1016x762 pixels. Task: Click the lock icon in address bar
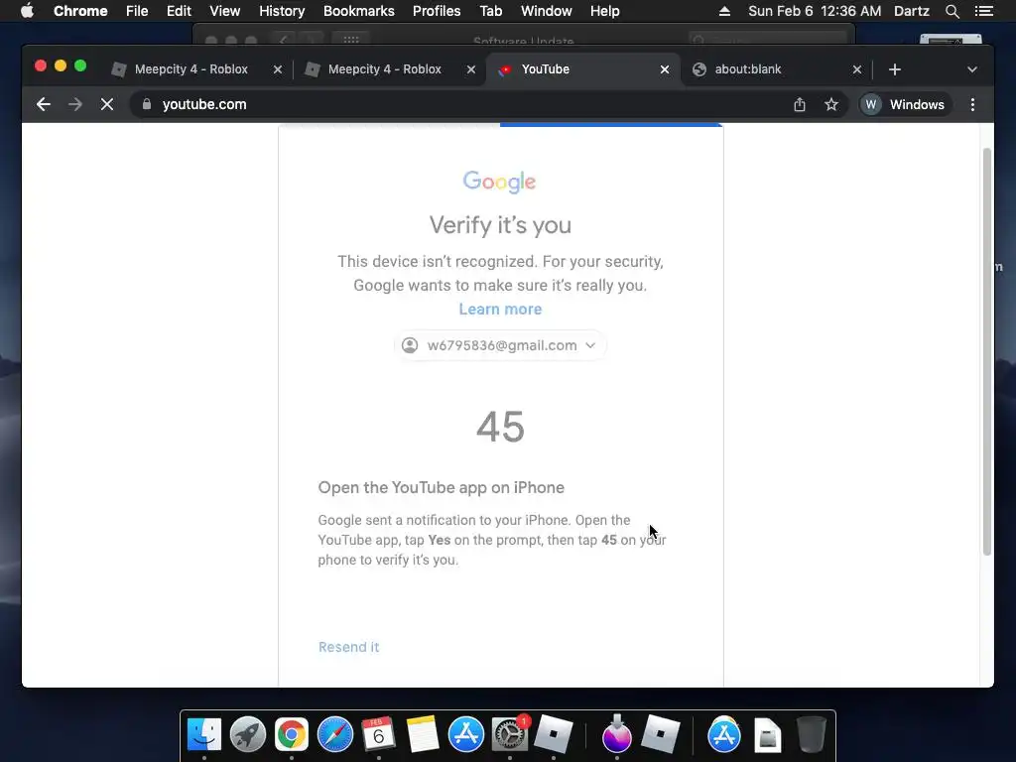tap(147, 104)
